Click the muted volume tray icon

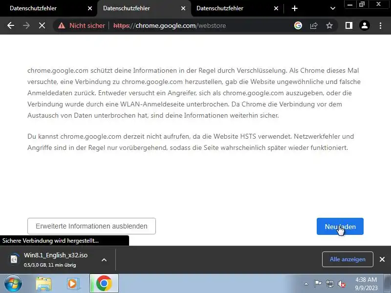pos(342,284)
